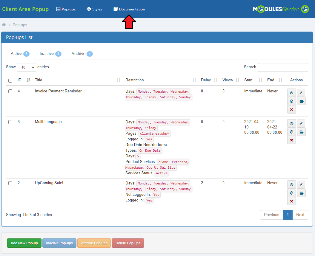This screenshot has height=256, width=315.
Task: Click the 2021-04-22 end date cell
Action: 275,127
